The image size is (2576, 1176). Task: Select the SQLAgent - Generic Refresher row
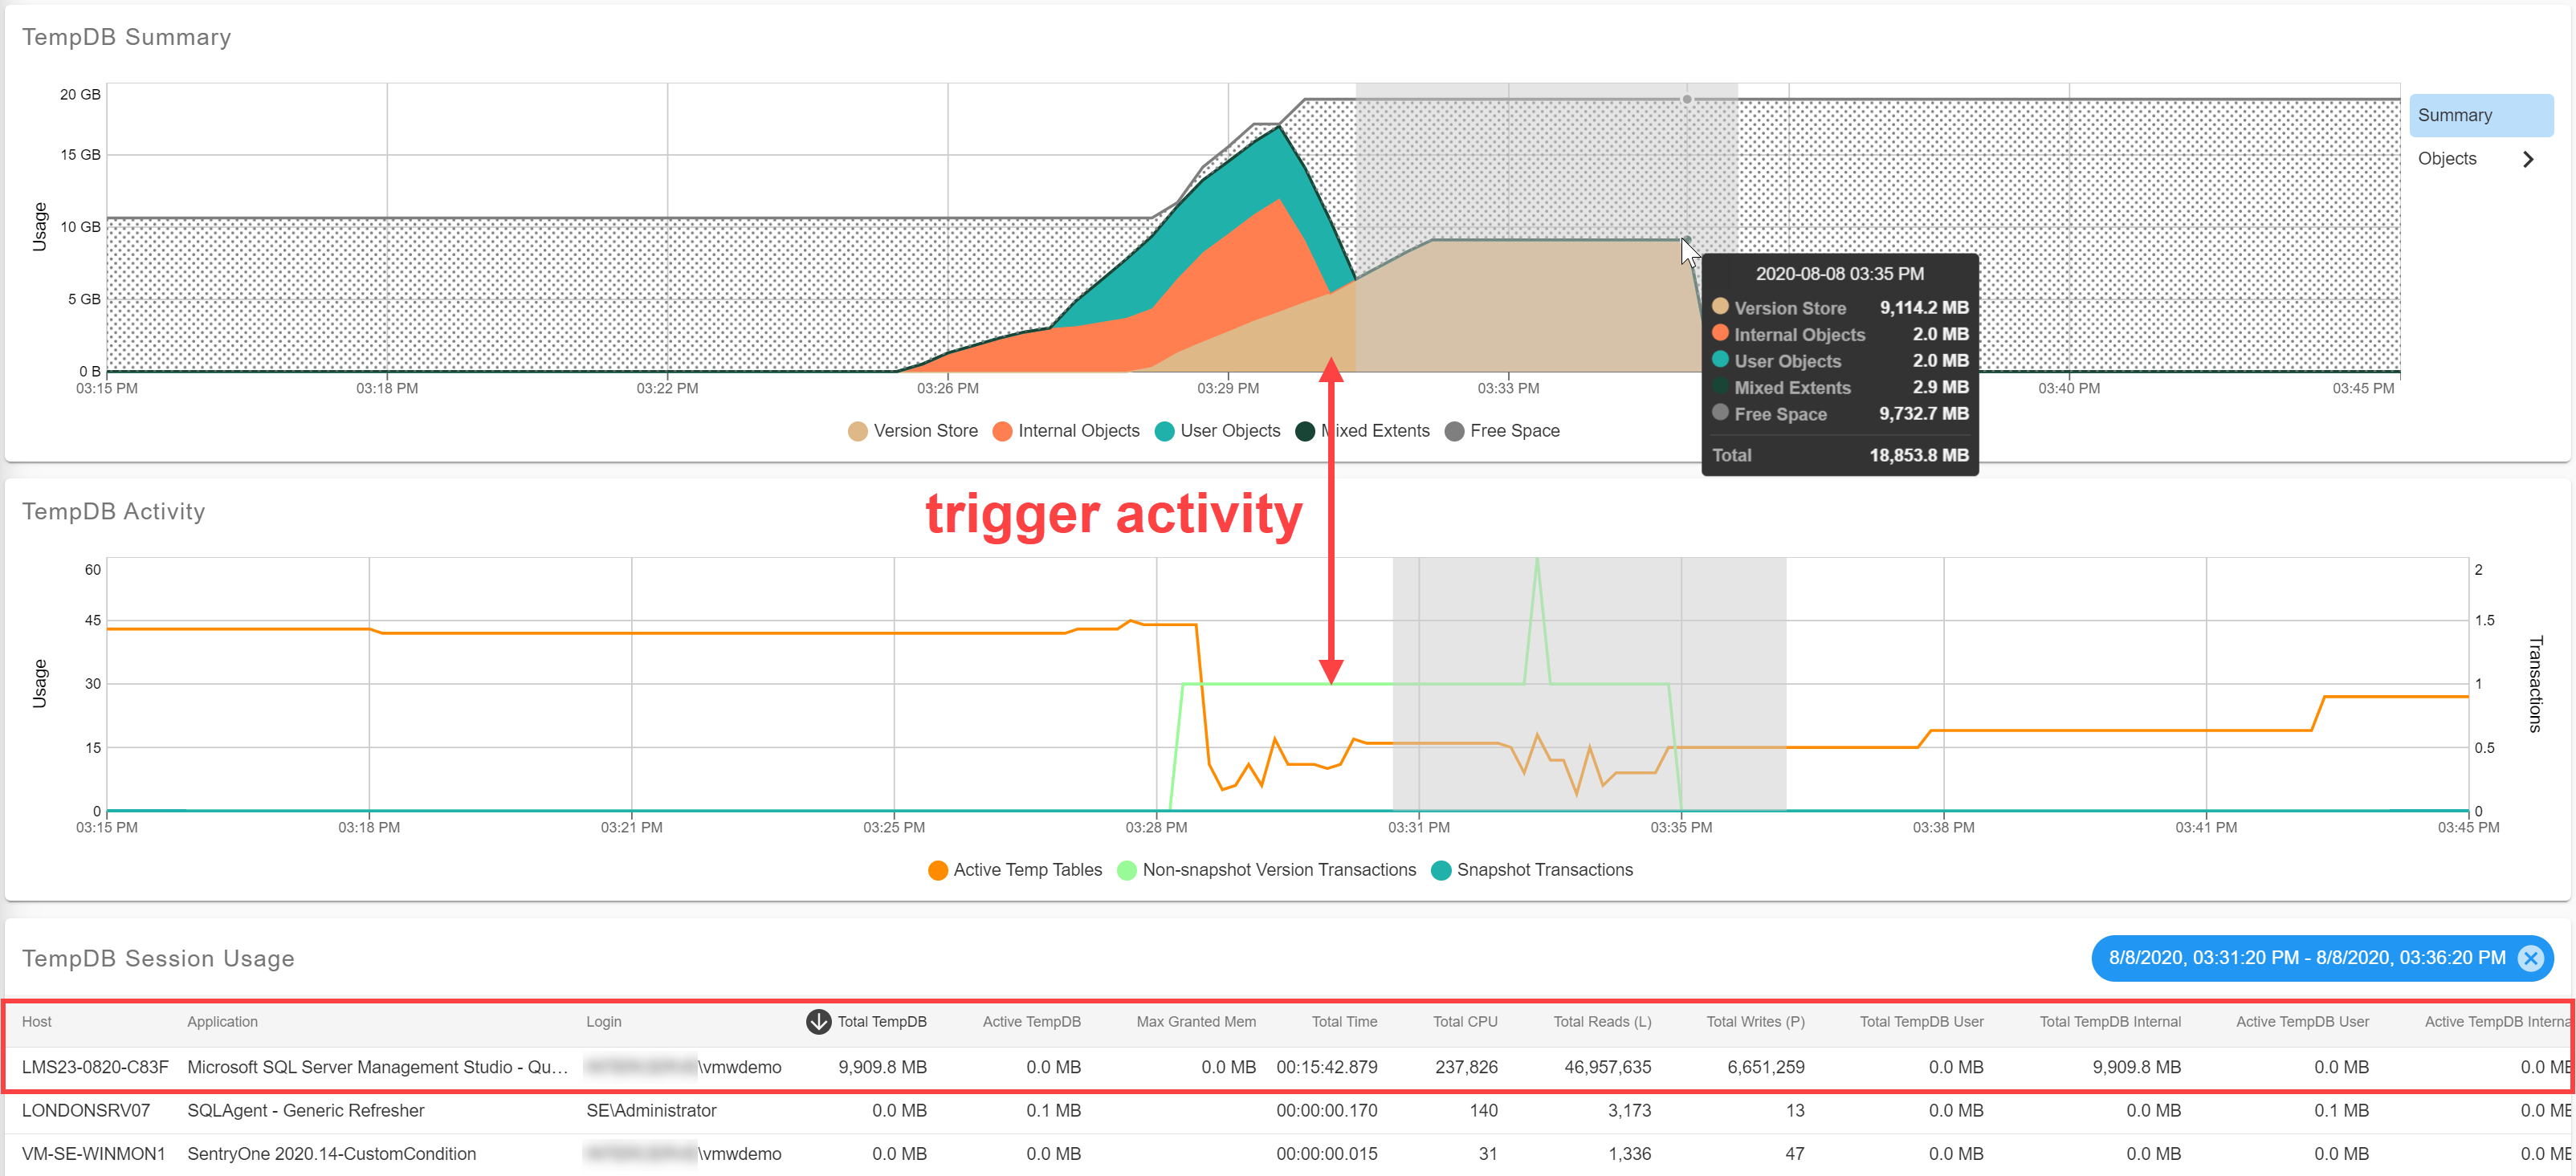click(305, 1110)
